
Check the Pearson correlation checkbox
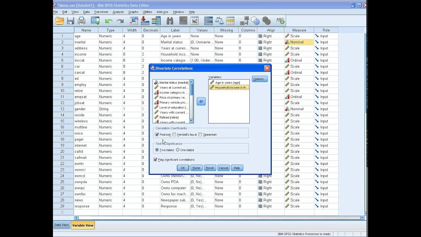(157, 134)
